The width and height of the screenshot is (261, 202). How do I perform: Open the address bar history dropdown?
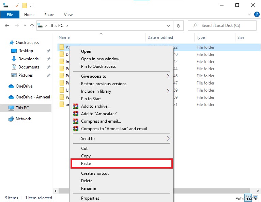tap(168, 26)
